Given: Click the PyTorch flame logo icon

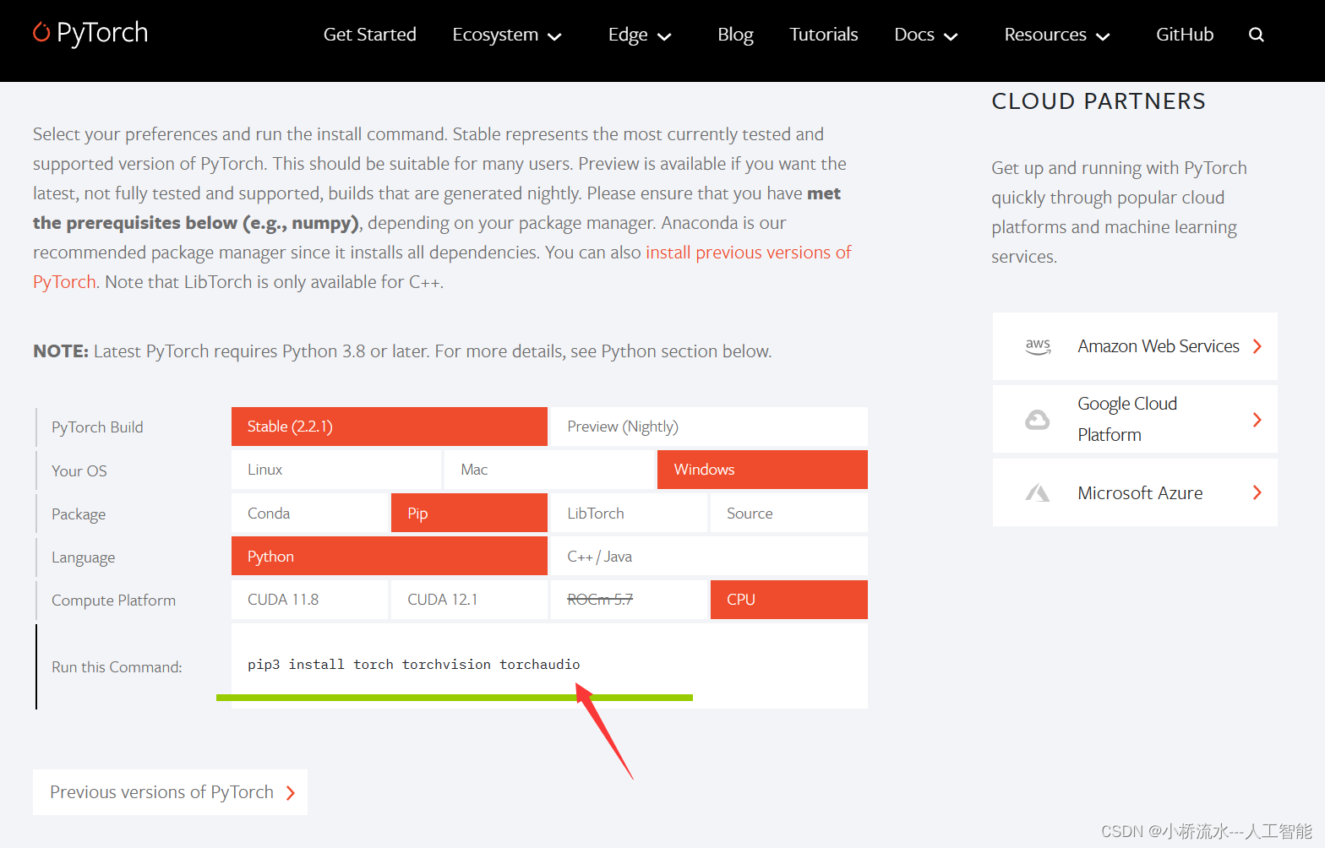Looking at the screenshot, I should (41, 32).
